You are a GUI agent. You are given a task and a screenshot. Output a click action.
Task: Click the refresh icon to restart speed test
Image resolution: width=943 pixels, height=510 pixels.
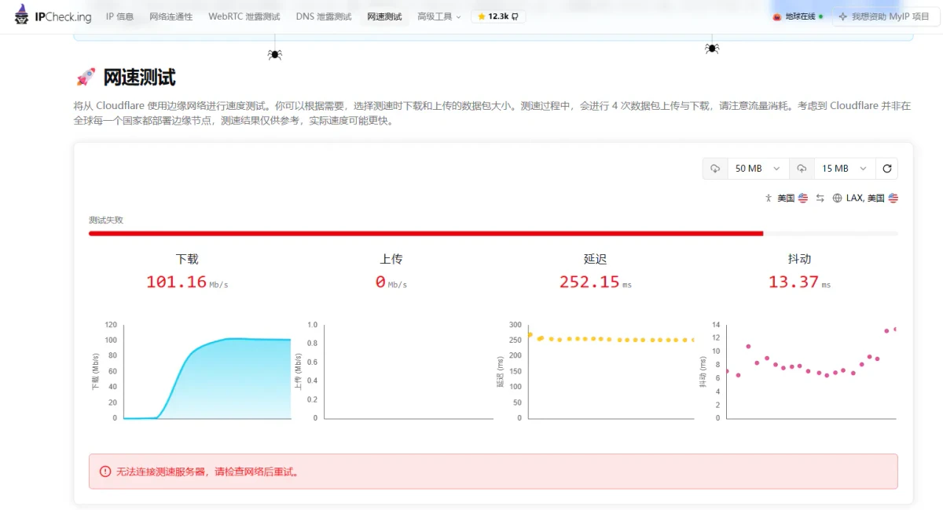887,169
